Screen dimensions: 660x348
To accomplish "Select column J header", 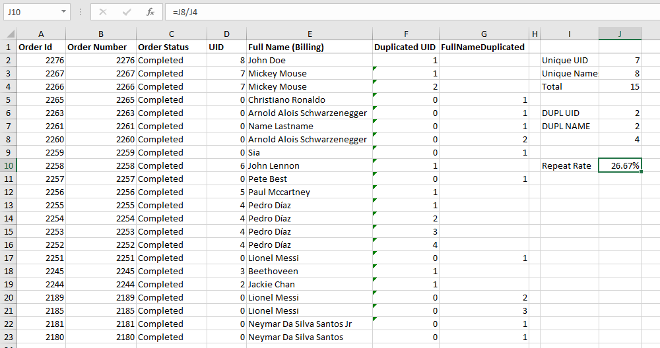I will 620,34.
